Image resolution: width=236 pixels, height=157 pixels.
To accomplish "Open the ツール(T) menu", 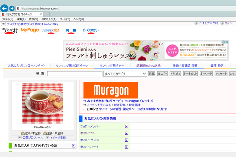I will tap(65, 19).
